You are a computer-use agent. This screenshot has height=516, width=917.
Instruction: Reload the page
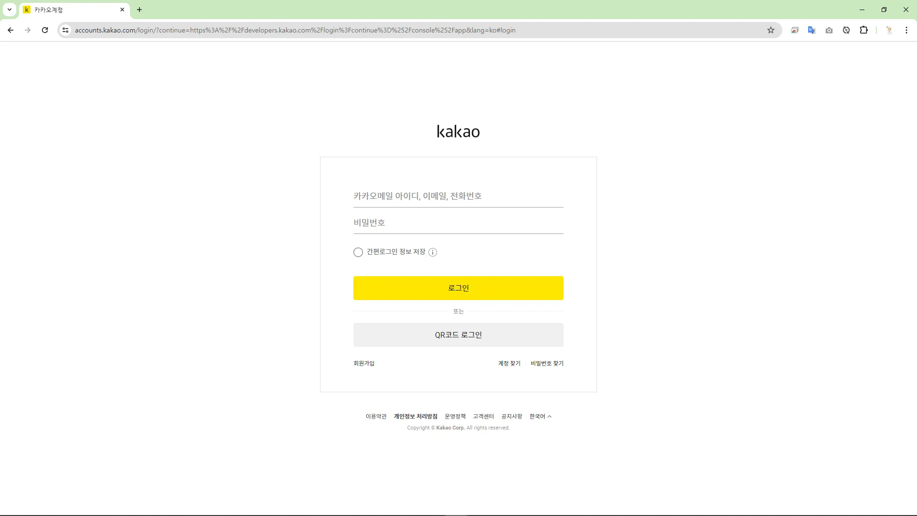point(45,30)
